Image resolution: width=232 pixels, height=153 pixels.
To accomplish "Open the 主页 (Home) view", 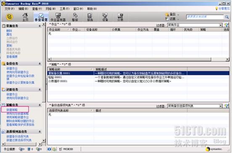I will [25, 17].
